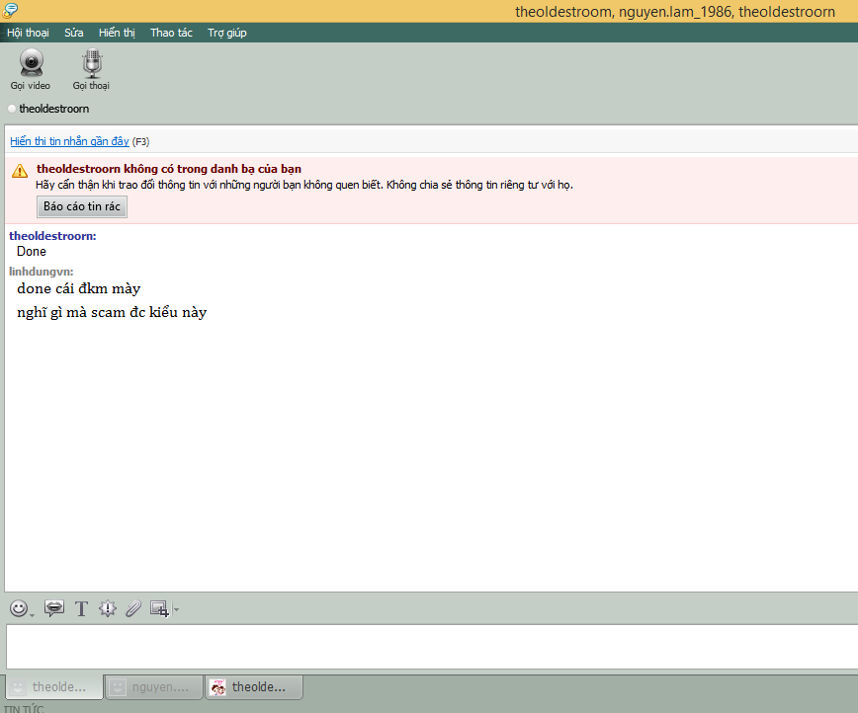Screen dimensions: 858x713
Task: Open the Hội thoại menu
Action: (28, 33)
